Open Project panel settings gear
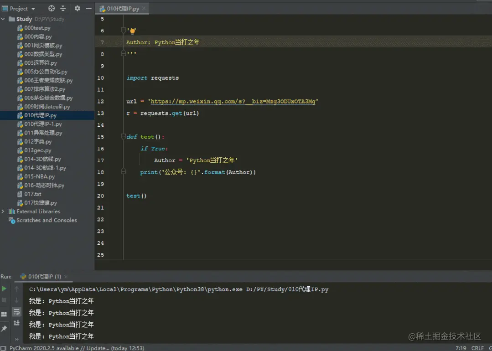The height and width of the screenshot is (351, 492). point(77,9)
